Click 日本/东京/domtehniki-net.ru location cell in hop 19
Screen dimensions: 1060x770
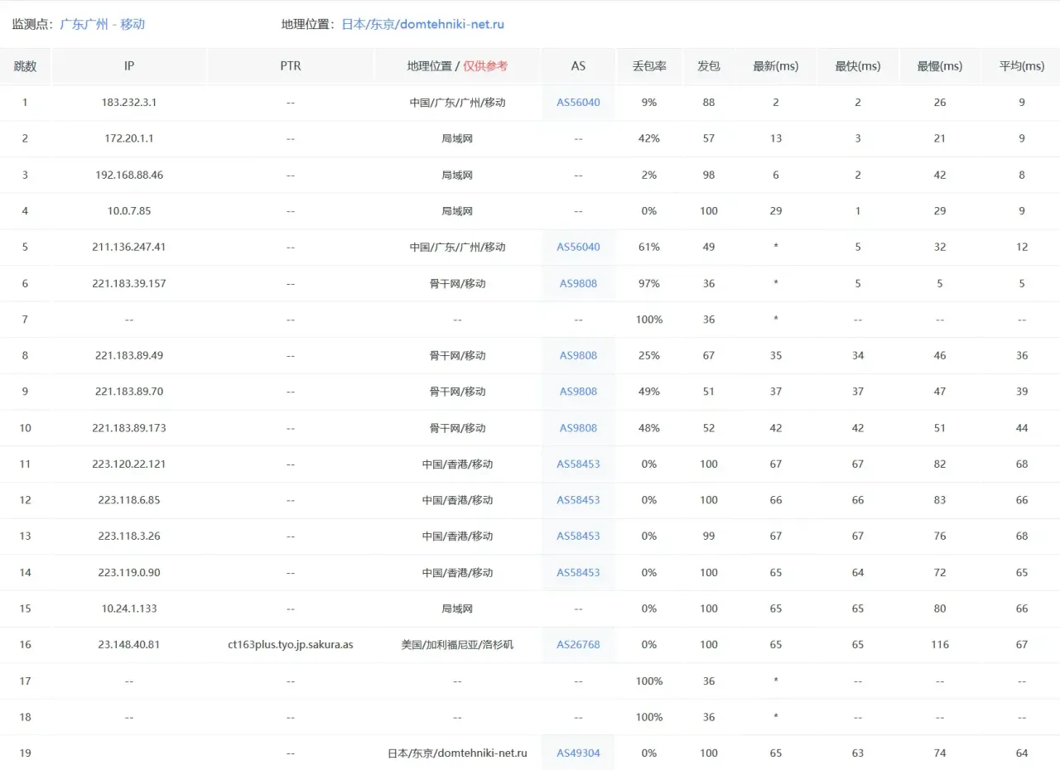(x=457, y=753)
